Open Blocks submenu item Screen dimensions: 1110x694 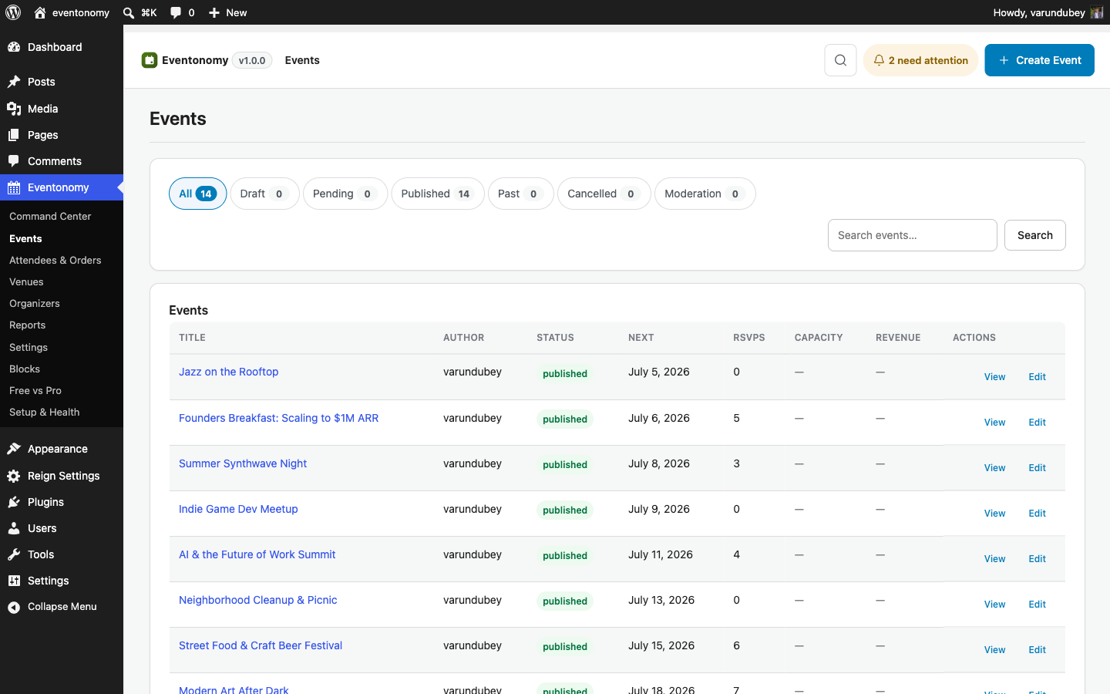pos(25,369)
